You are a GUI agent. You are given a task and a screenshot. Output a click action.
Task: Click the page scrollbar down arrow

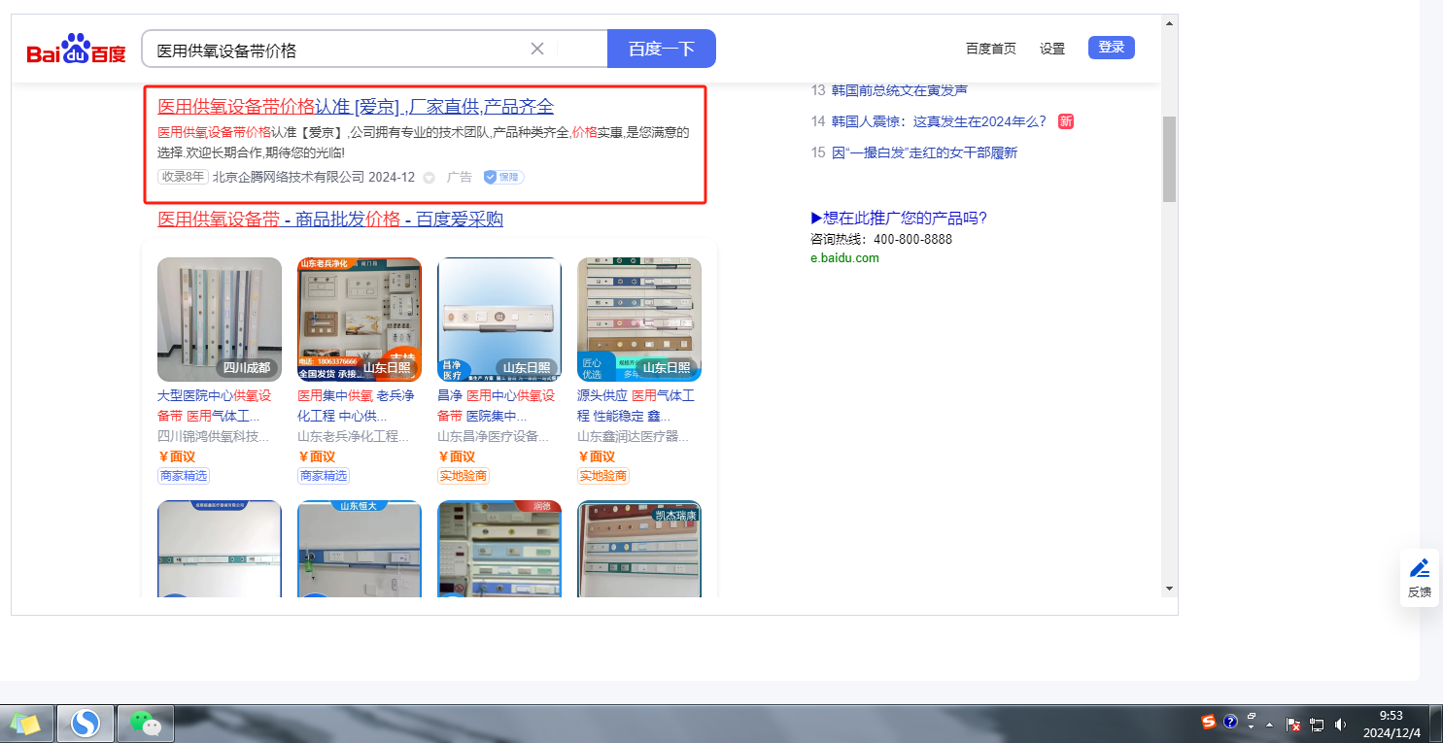click(x=1169, y=588)
